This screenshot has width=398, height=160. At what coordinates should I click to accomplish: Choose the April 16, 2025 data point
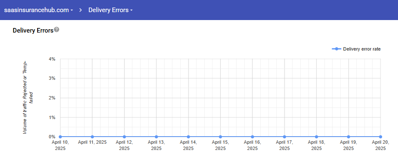point(252,137)
